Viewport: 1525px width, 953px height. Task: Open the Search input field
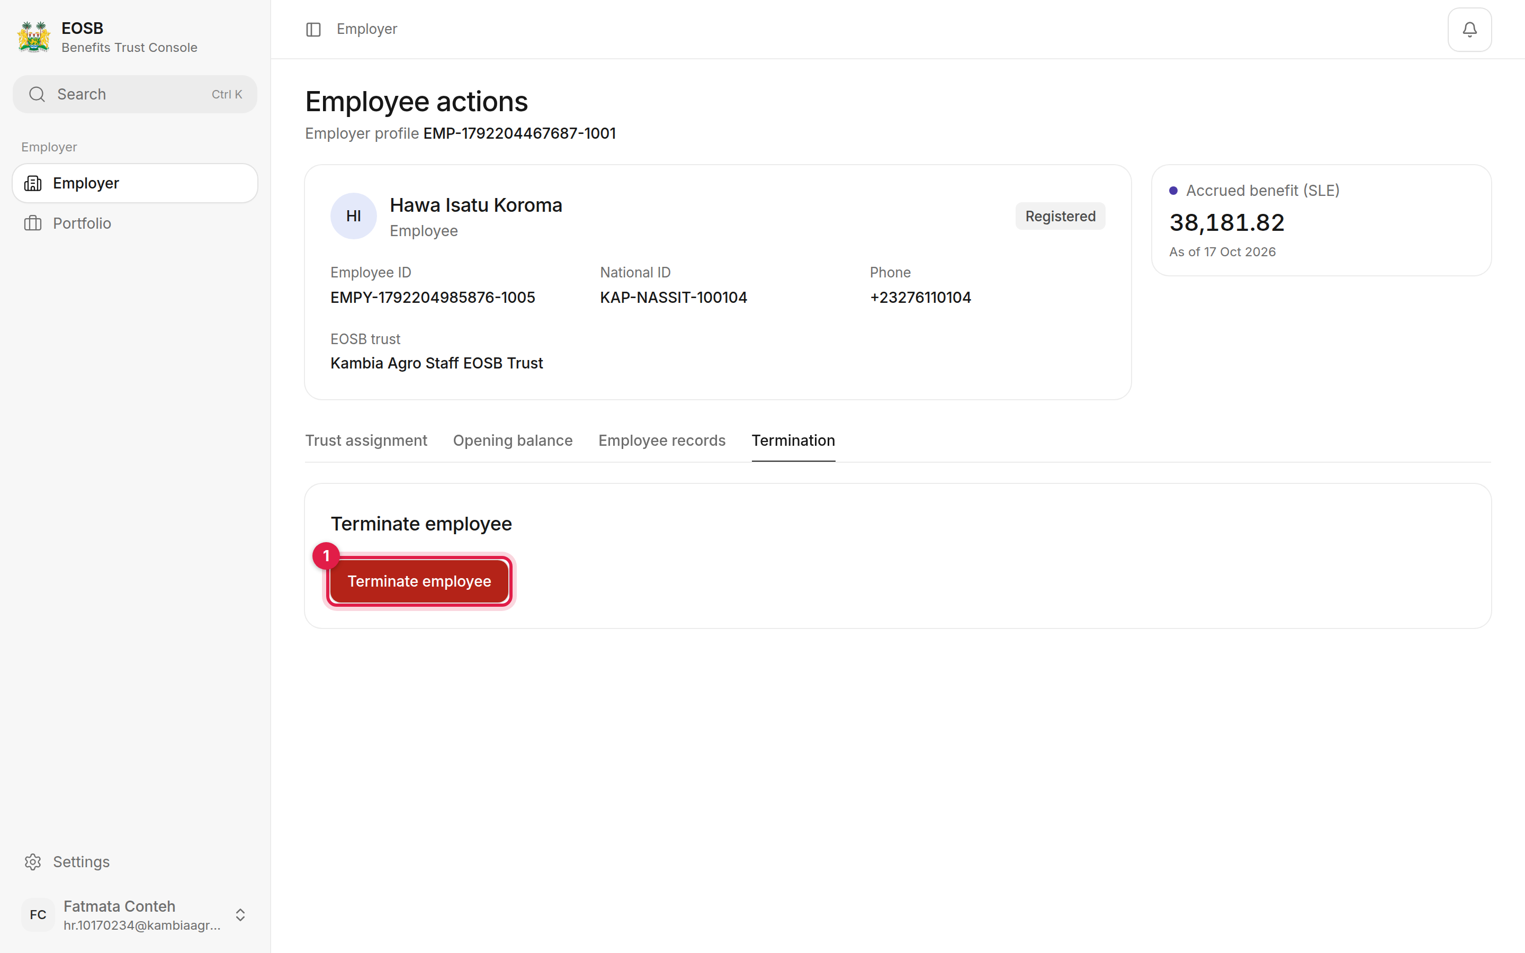coord(135,95)
